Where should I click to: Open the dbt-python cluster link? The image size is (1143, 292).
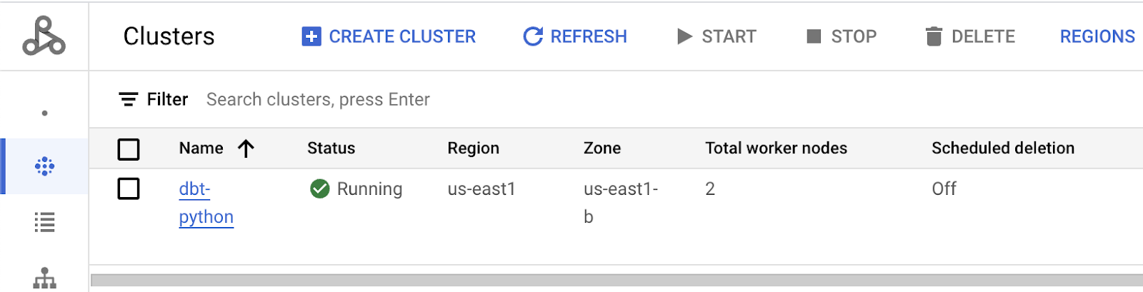205,203
